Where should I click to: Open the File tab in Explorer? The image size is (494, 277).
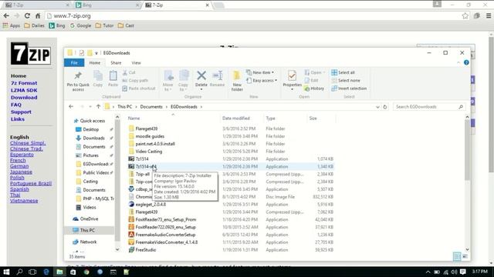tap(74, 63)
